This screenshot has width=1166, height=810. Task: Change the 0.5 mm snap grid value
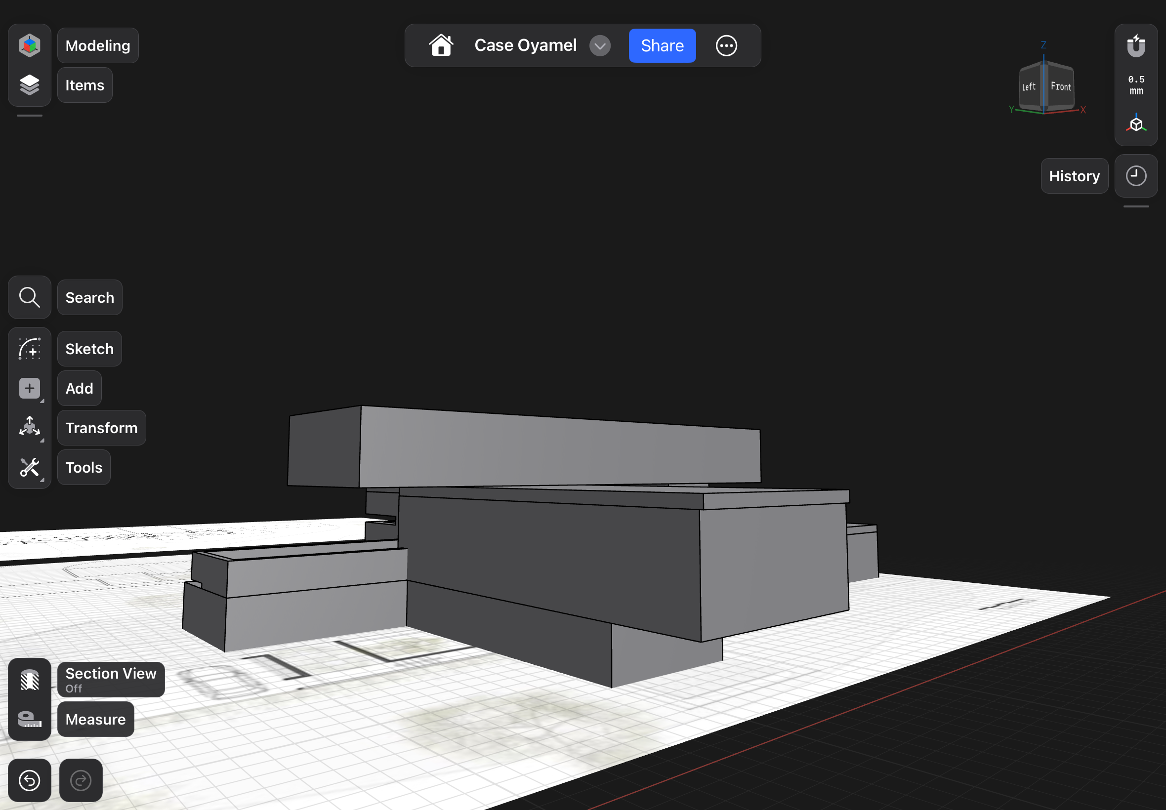(x=1136, y=85)
